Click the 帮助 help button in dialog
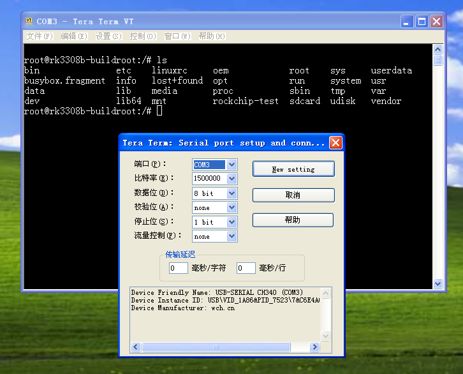463x374 pixels. (293, 220)
